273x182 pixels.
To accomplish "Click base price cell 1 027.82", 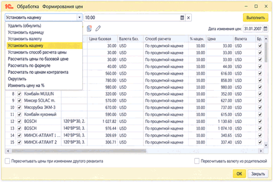I will coord(102,121).
